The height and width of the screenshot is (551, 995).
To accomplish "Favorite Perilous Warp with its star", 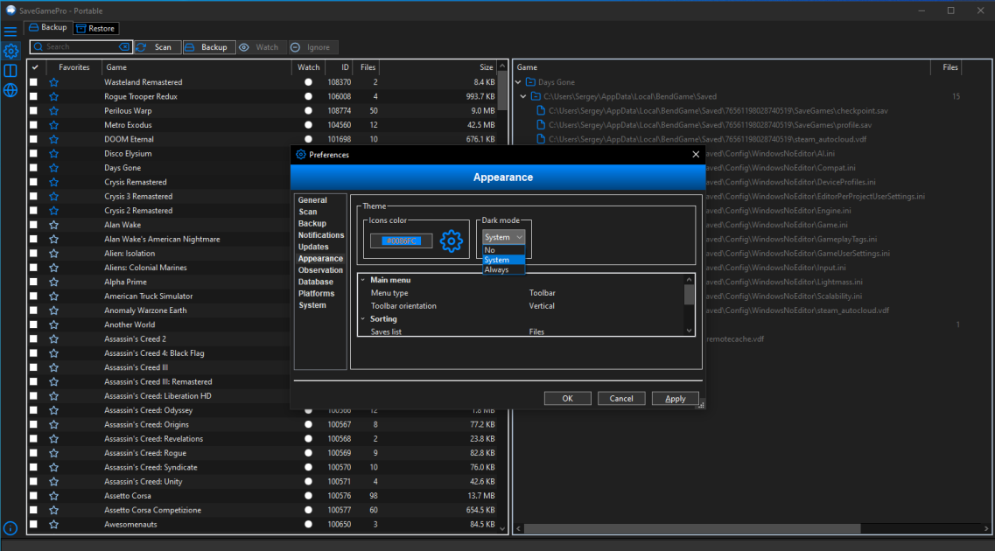I will point(54,111).
